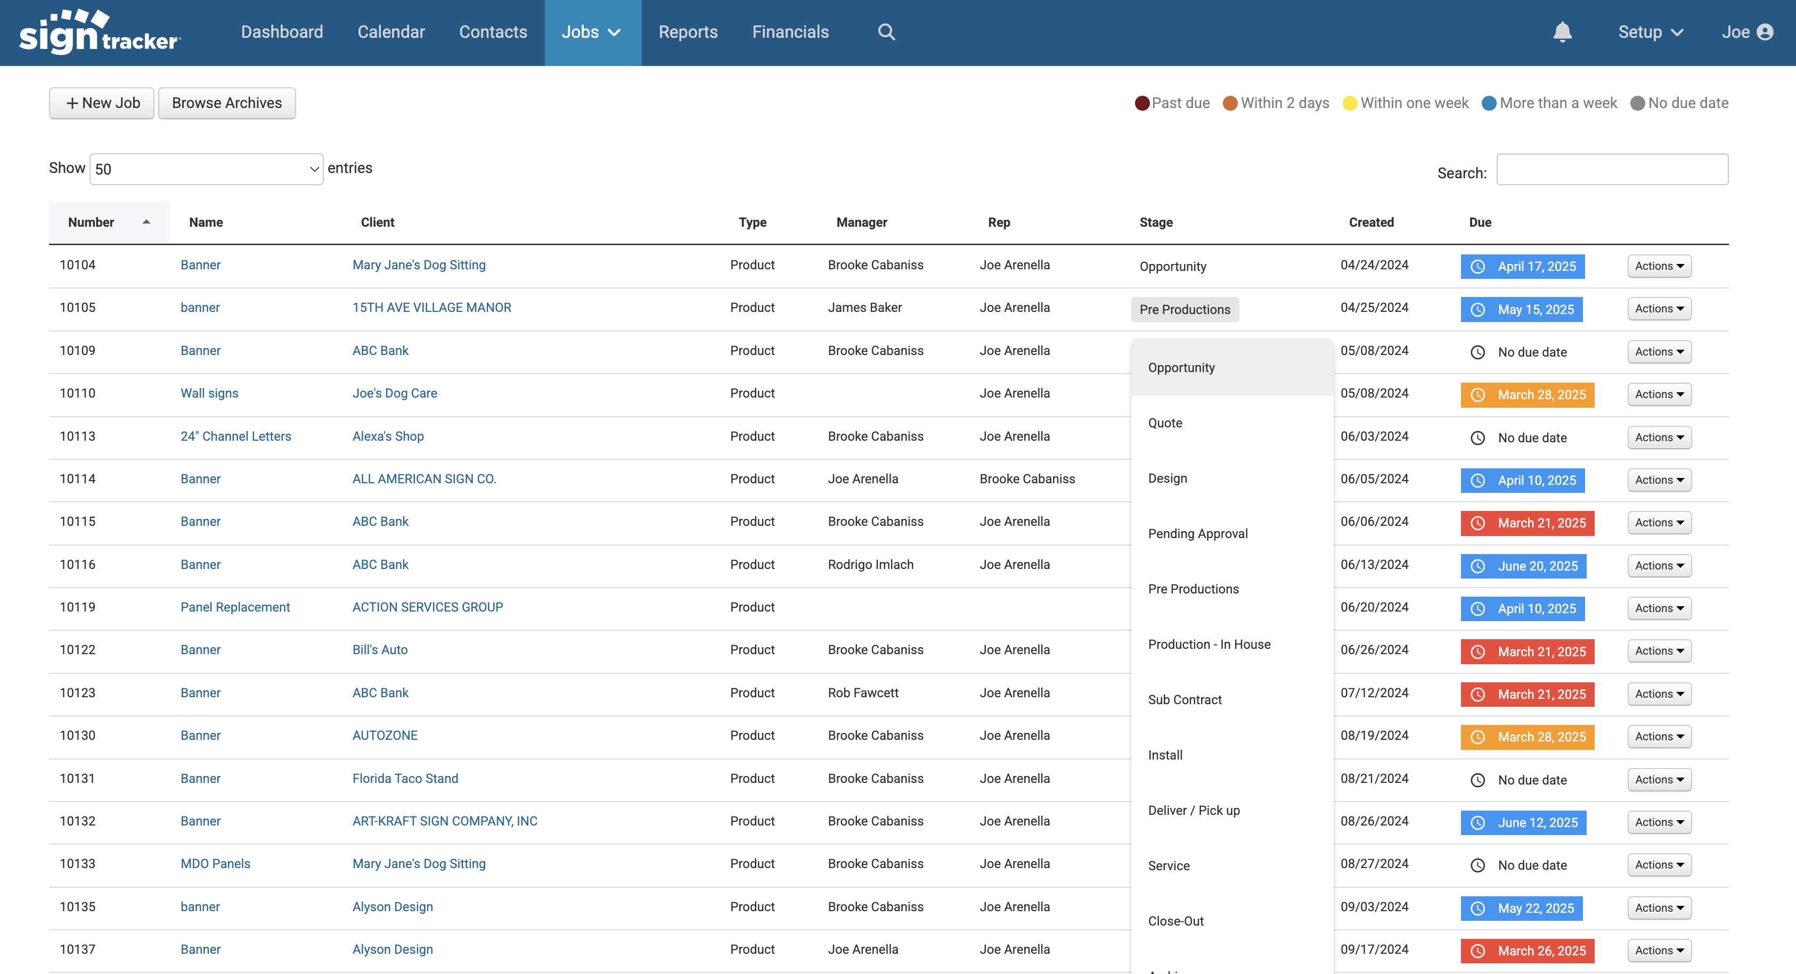
Task: Open the Show entries dropdown
Action: pyautogui.click(x=206, y=169)
